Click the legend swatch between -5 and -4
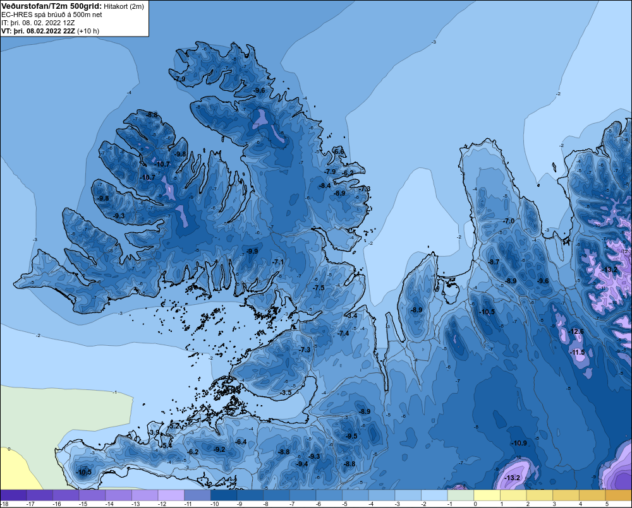This screenshot has width=632, height=508. (x=355, y=495)
